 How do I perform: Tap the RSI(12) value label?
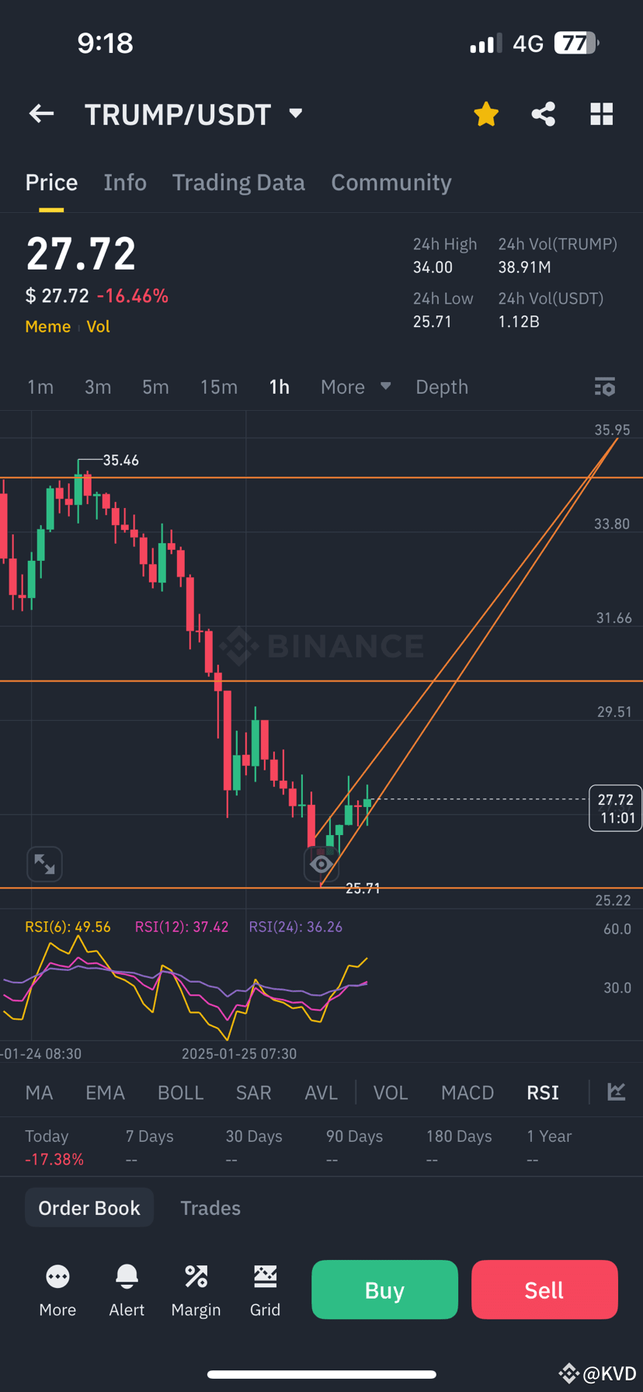pos(182,927)
